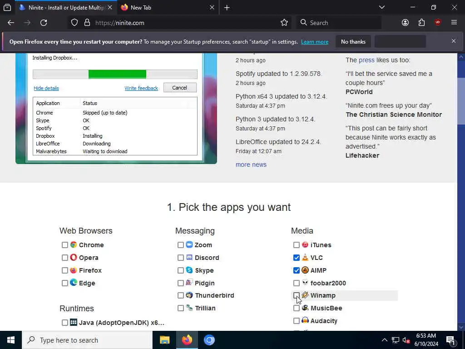Check the Discord checkbox

181,257
